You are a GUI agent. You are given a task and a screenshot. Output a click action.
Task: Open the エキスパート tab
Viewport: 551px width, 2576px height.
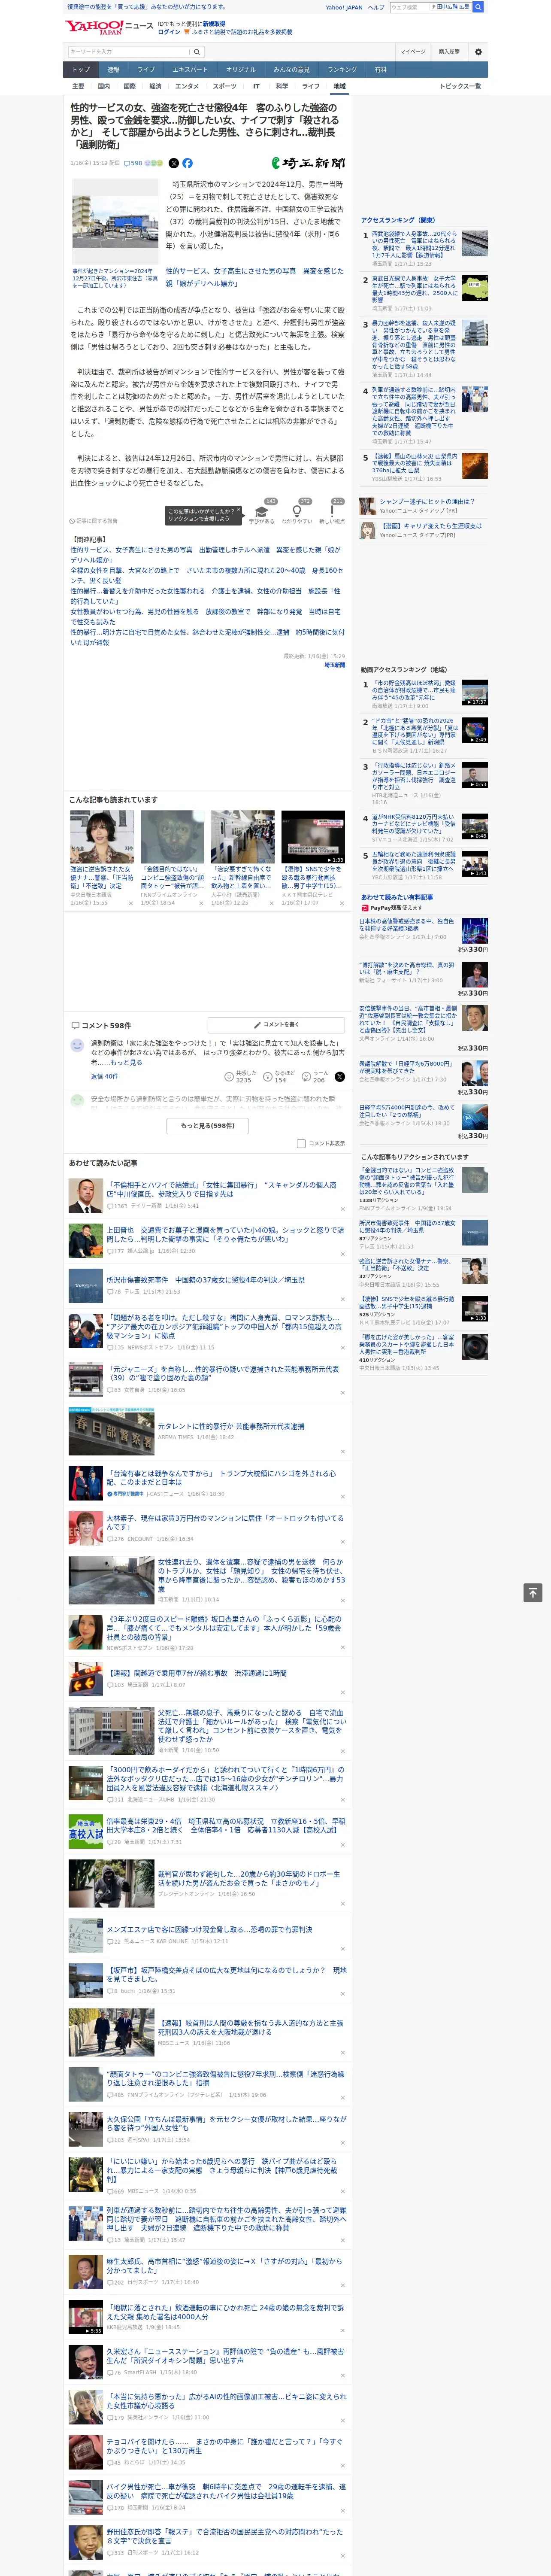coord(190,70)
